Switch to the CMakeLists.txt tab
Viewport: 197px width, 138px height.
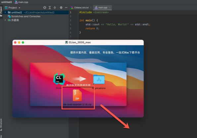[81, 8]
